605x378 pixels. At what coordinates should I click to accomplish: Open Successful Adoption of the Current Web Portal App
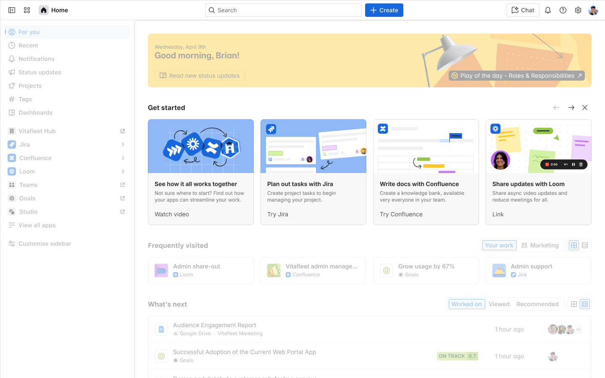tap(245, 352)
